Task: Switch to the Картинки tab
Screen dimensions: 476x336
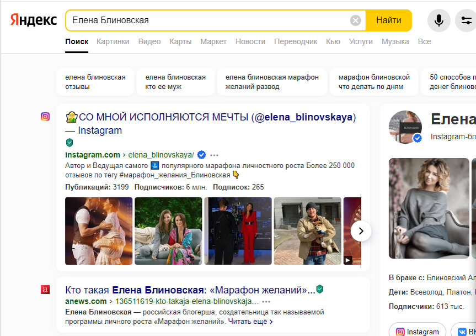Action: [113, 41]
